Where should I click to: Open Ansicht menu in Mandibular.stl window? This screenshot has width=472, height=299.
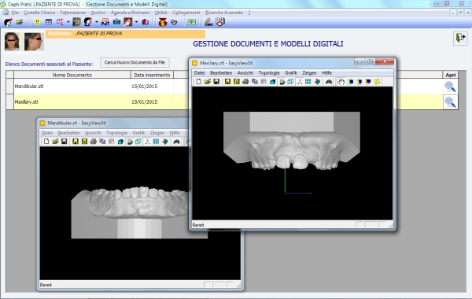point(93,133)
